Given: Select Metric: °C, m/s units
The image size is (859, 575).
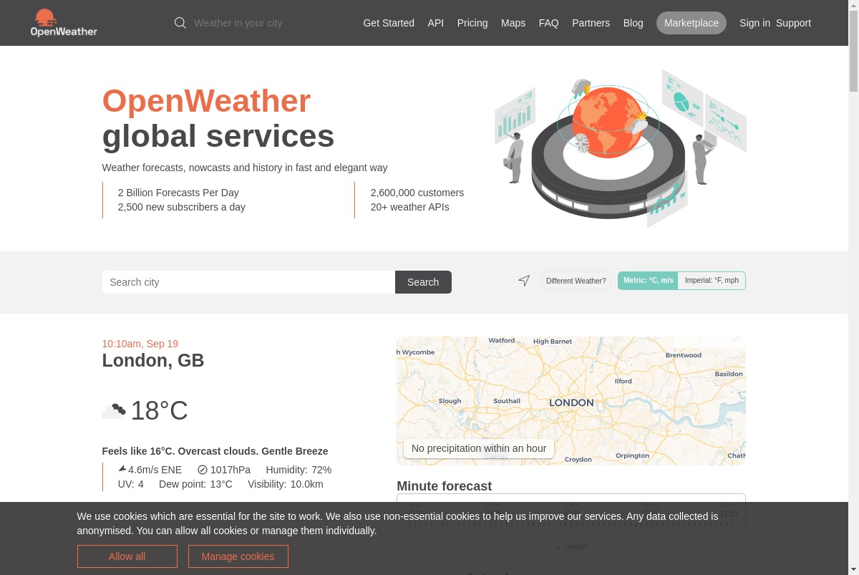Looking at the screenshot, I should pyautogui.click(x=648, y=281).
